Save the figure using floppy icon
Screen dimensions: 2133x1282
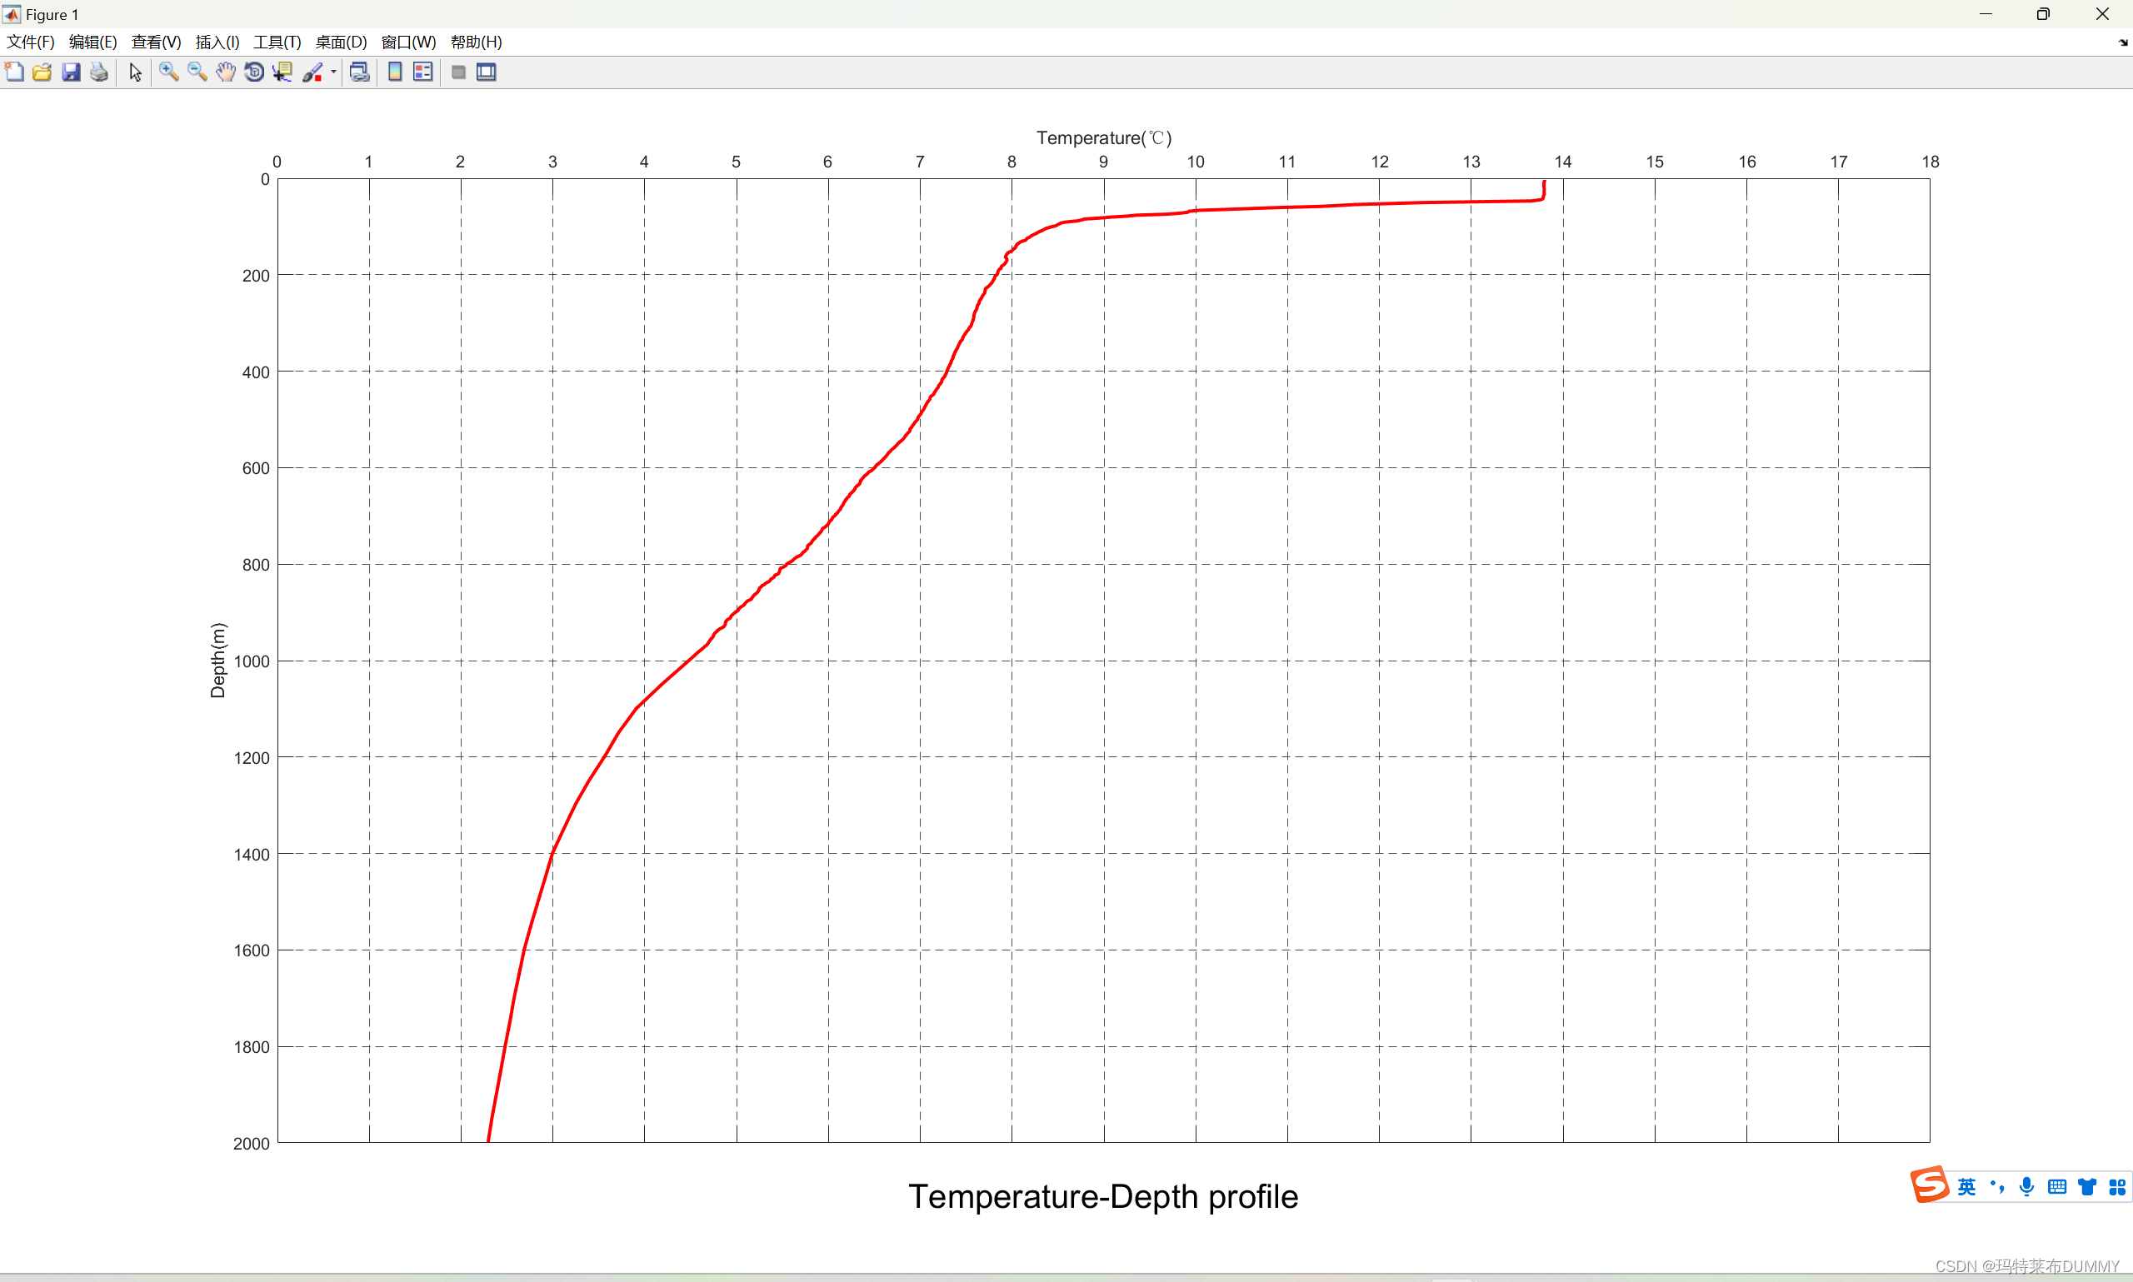coord(71,72)
